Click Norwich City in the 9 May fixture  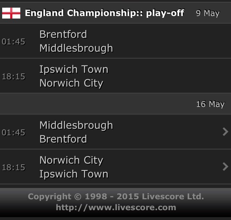pos(71,83)
